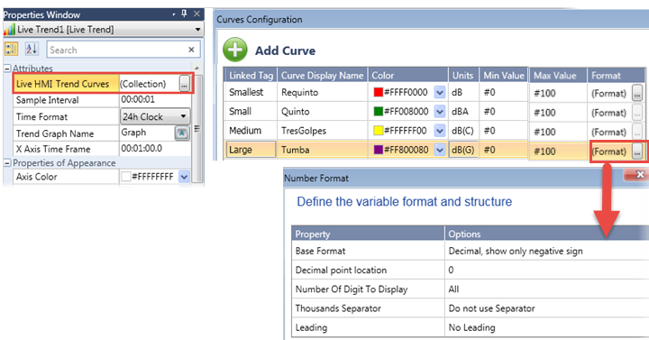Open Format editor button for Smallest row

coord(637,93)
